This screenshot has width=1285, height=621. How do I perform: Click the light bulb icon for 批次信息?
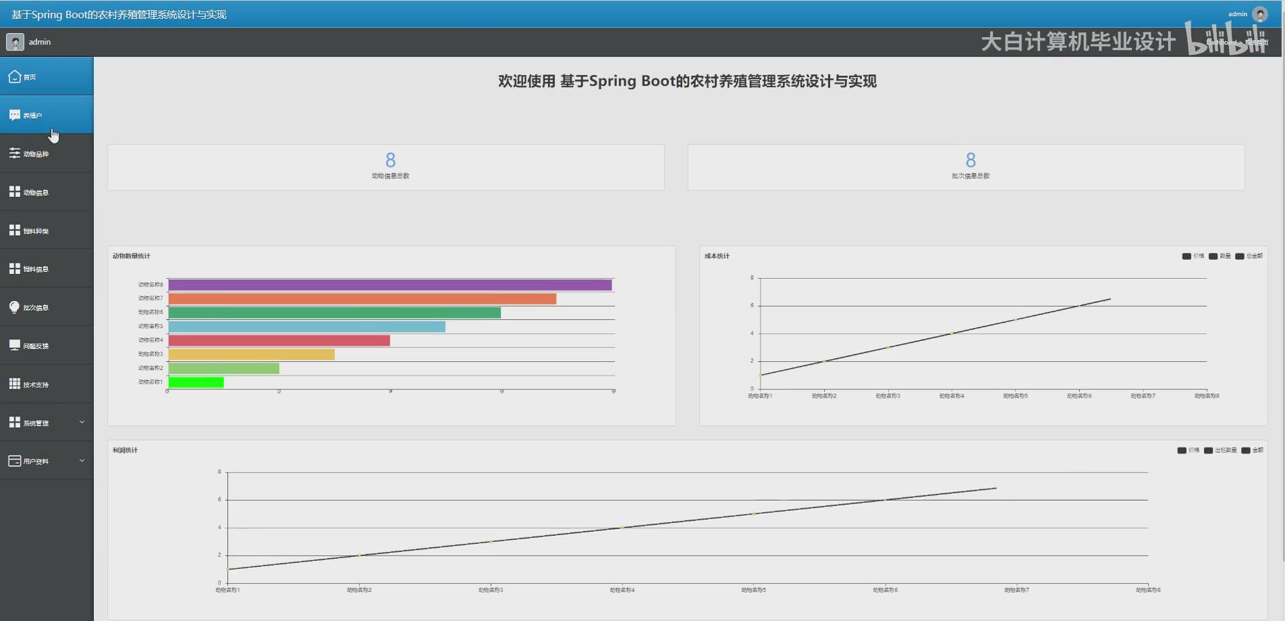15,307
